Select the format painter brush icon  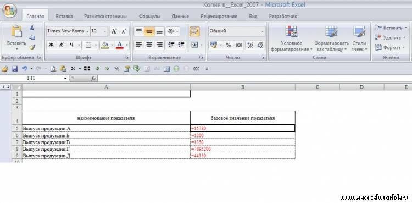[32, 47]
